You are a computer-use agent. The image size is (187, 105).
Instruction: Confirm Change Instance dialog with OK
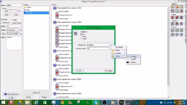click(79, 71)
